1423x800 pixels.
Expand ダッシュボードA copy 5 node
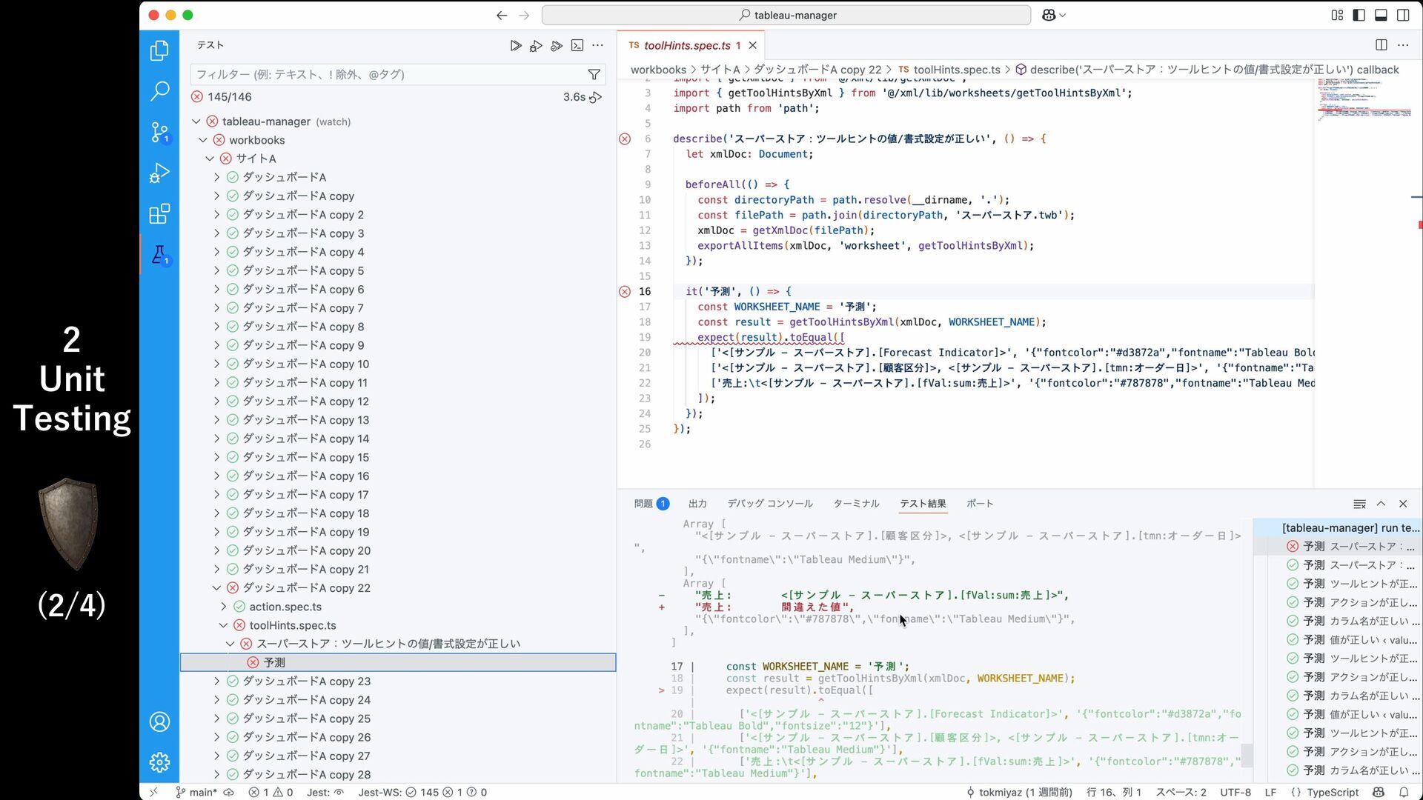216,270
